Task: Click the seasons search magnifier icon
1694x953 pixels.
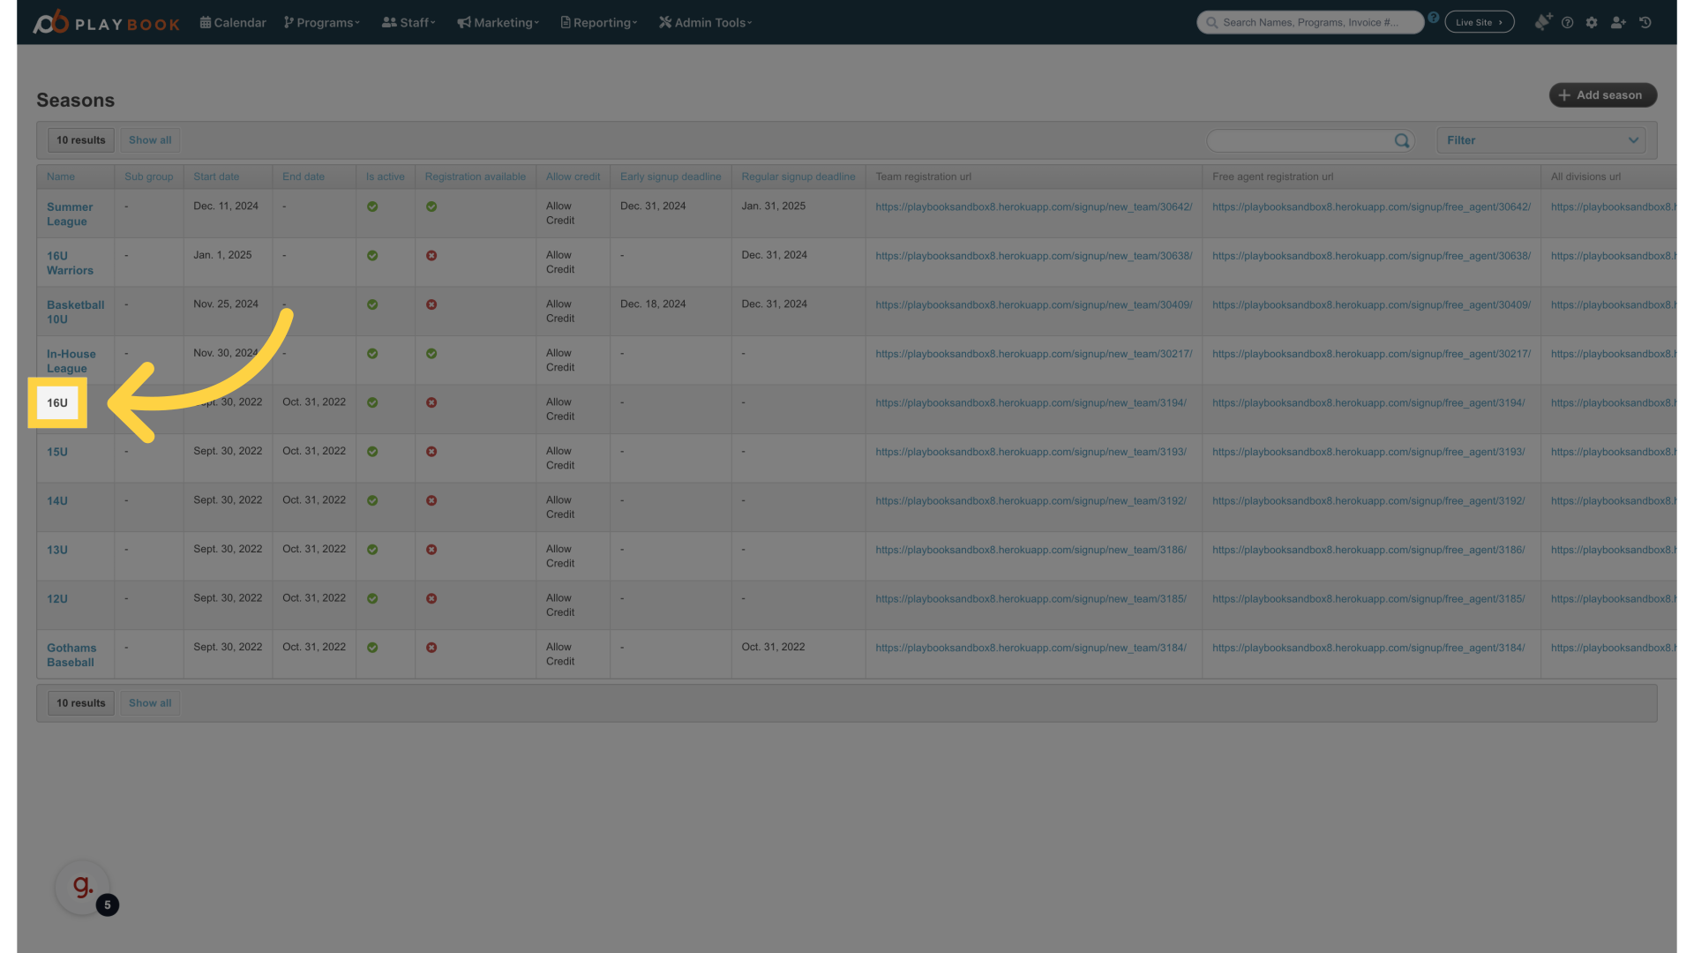Action: tap(1402, 140)
